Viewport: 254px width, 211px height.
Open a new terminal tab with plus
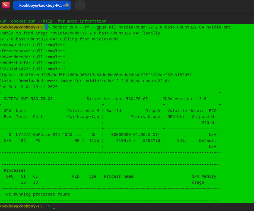(80, 5)
